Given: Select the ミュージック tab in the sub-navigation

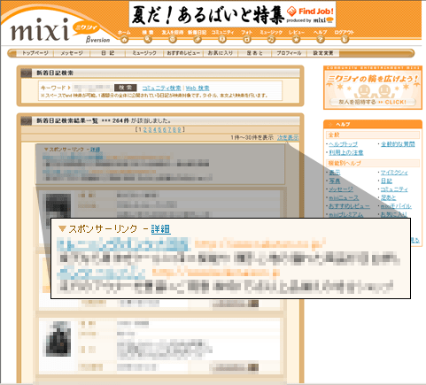Looking at the screenshot, I should [144, 53].
